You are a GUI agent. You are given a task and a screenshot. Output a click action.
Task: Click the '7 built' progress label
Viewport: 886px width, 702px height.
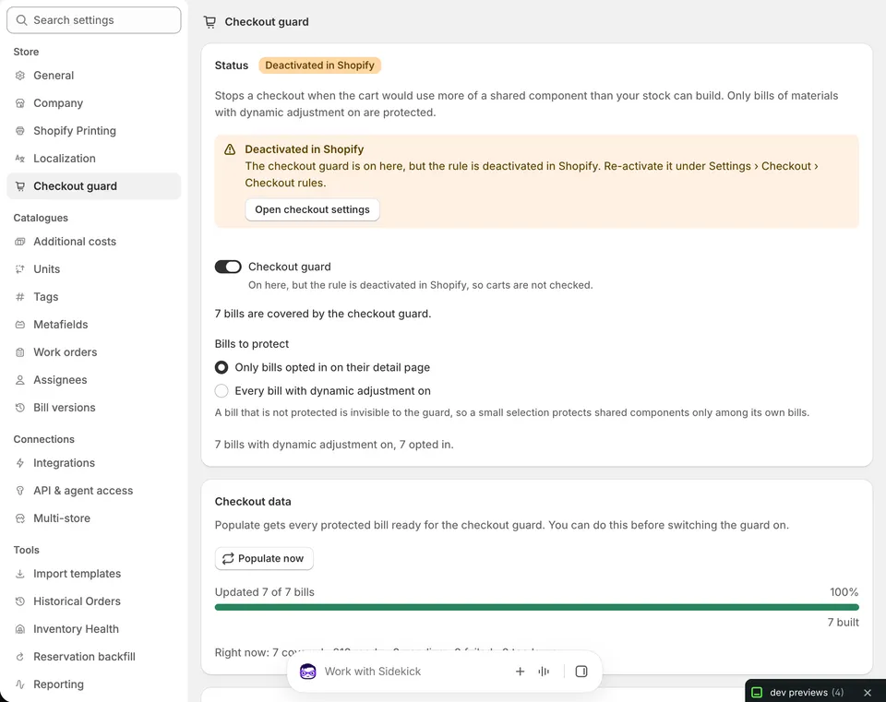click(843, 623)
